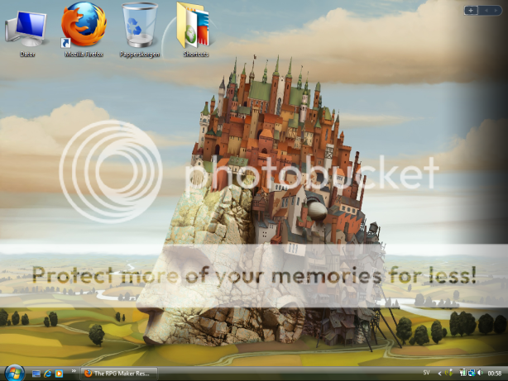Open Internet Explorer from quick launch
This screenshot has width=508, height=381.
(47, 374)
